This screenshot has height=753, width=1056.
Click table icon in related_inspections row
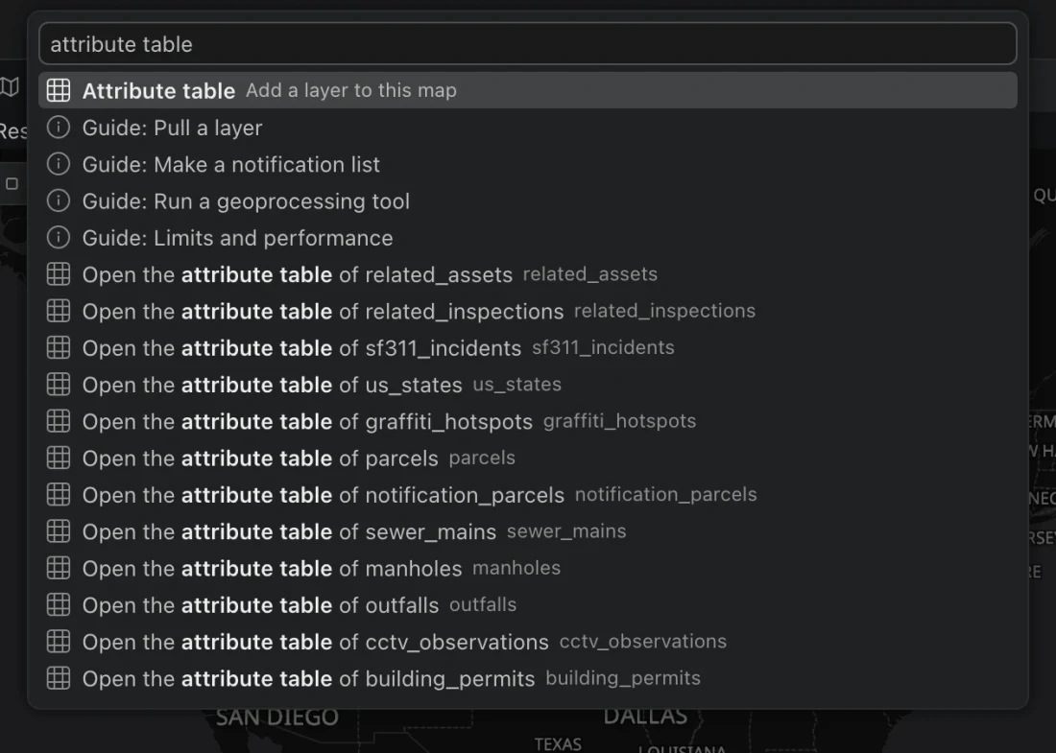point(59,310)
